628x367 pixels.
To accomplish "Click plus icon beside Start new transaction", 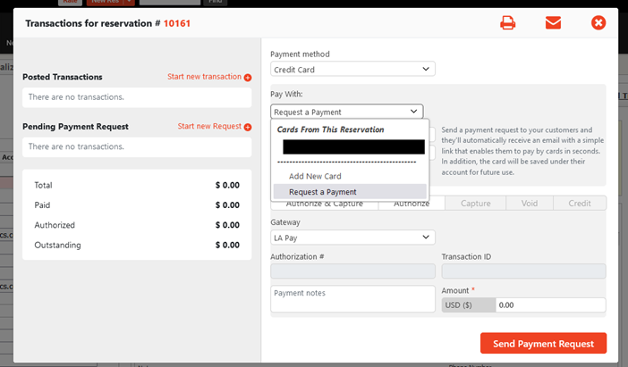I will point(248,78).
